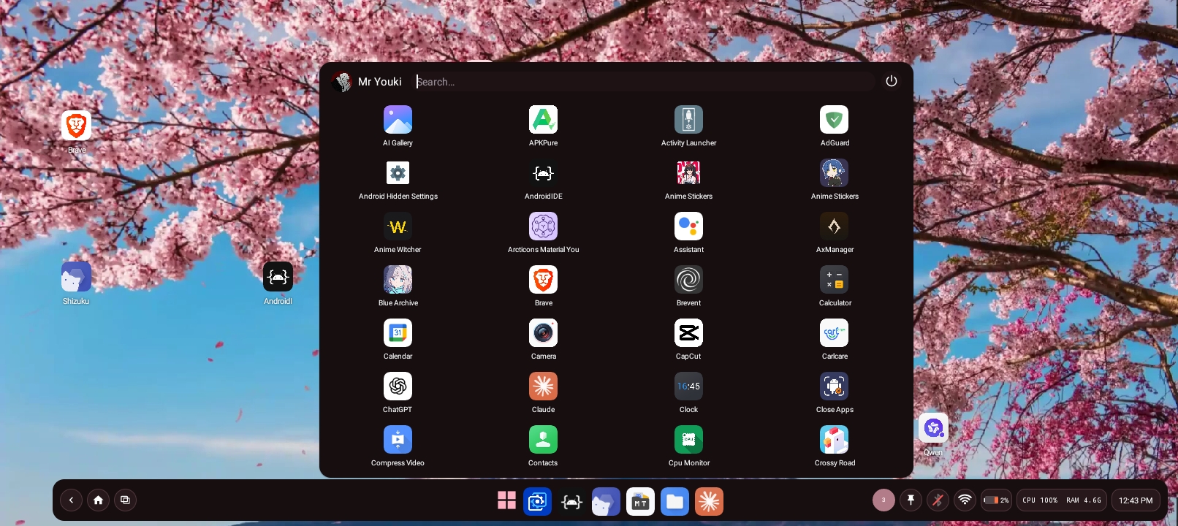Click the CPU and RAM usage readout
The width and height of the screenshot is (1178, 526).
coord(1061,500)
